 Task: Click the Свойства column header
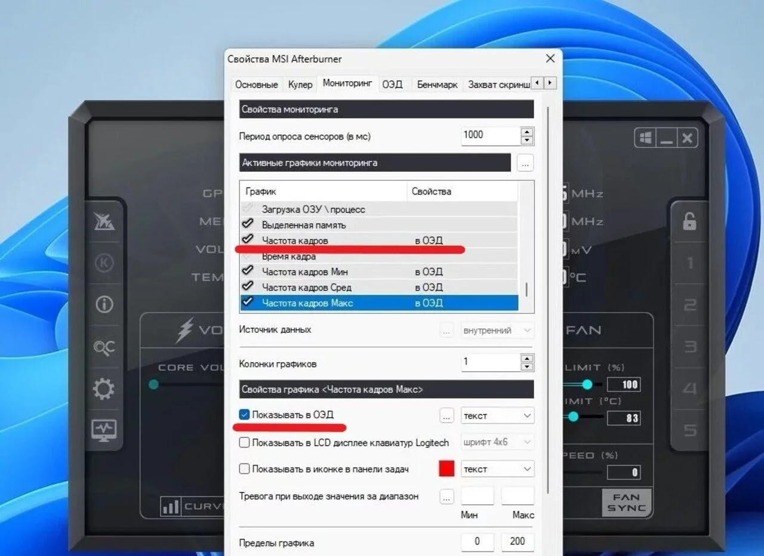[x=463, y=191]
